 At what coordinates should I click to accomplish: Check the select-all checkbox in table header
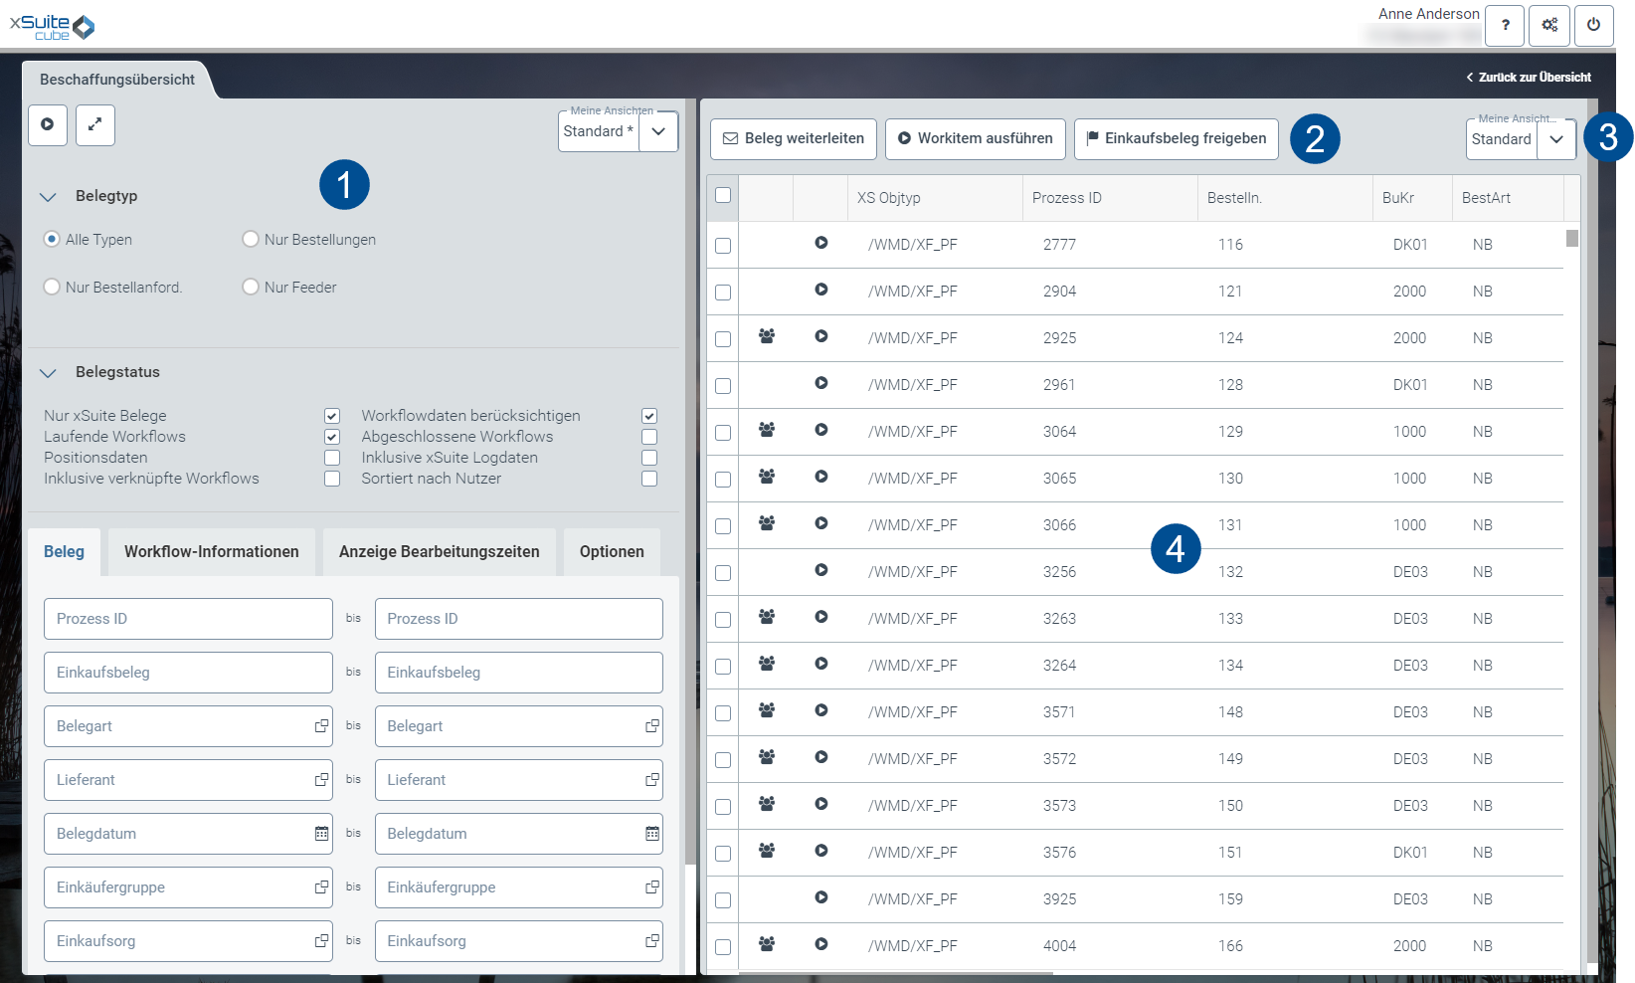pos(723,196)
